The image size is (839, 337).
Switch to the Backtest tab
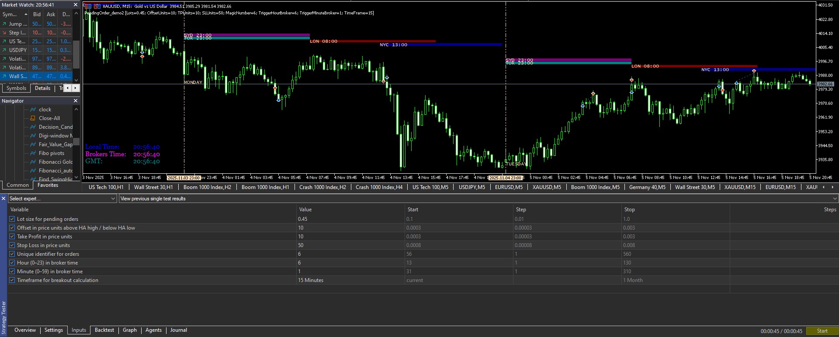[104, 330]
